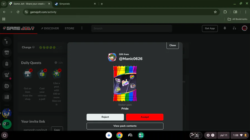250x140 pixels.
Task: Open the navbar more options menu
Action: pos(82,28)
